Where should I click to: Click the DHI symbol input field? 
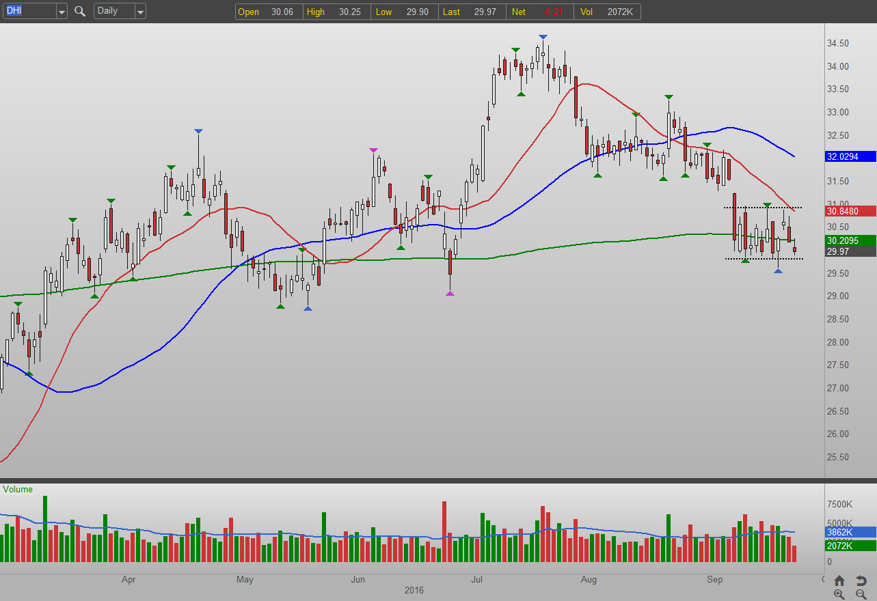pos(27,11)
